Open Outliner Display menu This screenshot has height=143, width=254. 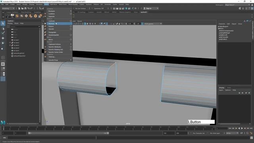point(10,23)
